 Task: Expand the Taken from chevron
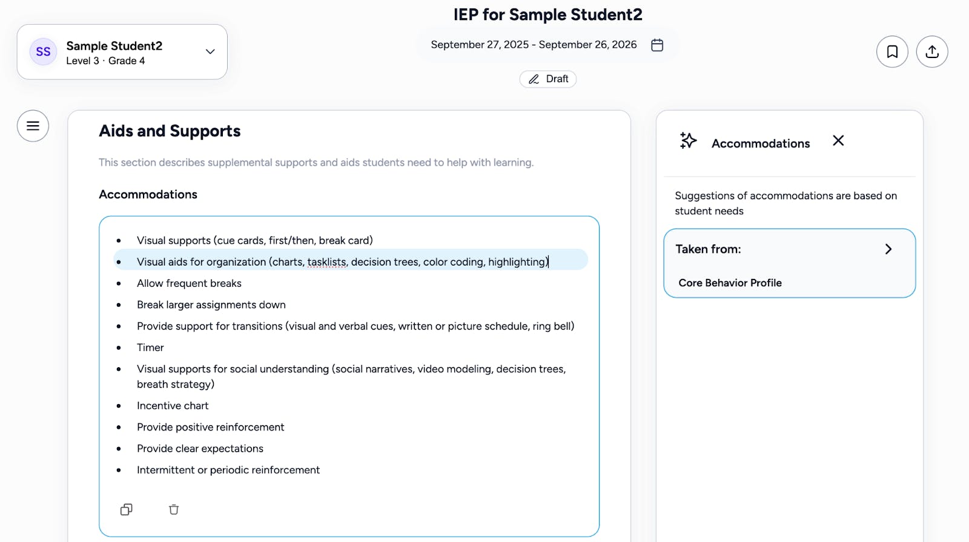coord(888,249)
